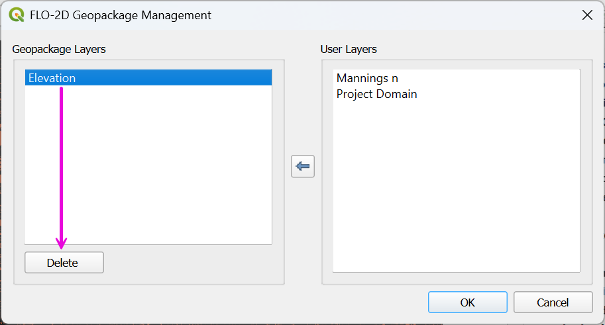Click the User Layers heading label
605x325 pixels.
pos(349,49)
